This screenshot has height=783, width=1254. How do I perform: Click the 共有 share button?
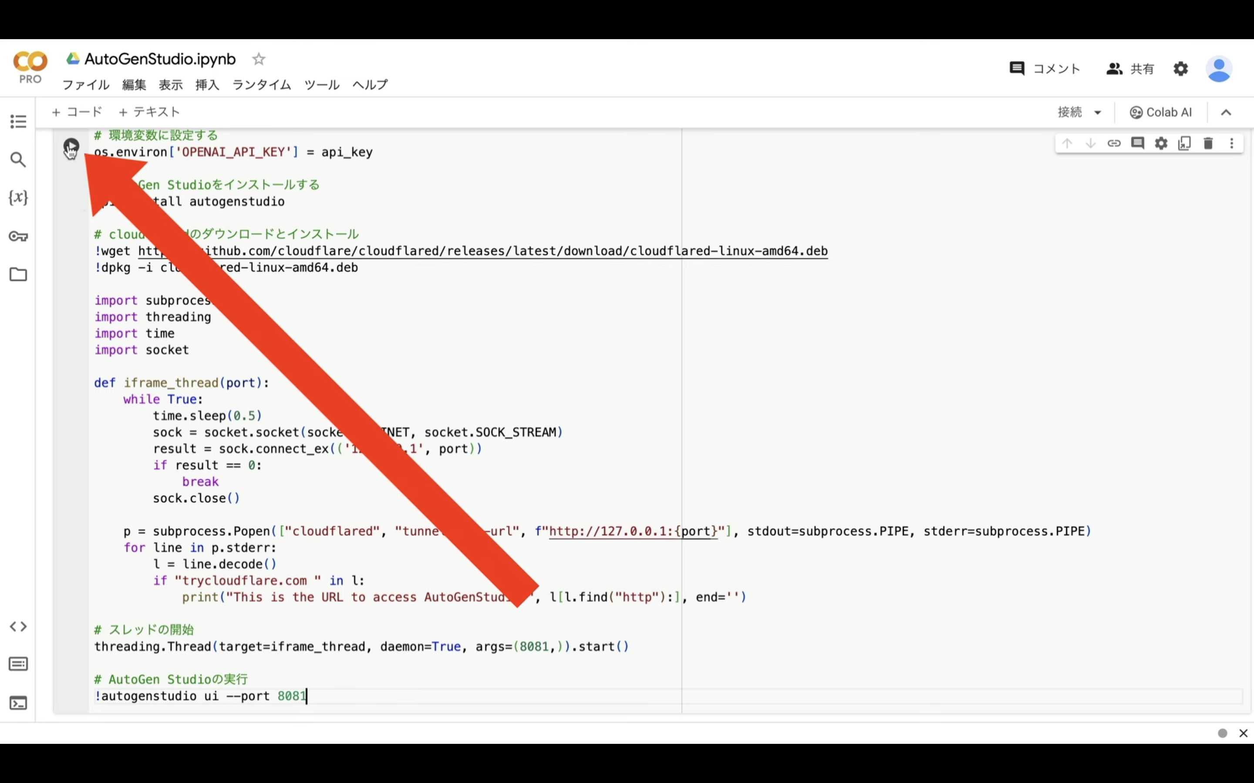pos(1130,68)
